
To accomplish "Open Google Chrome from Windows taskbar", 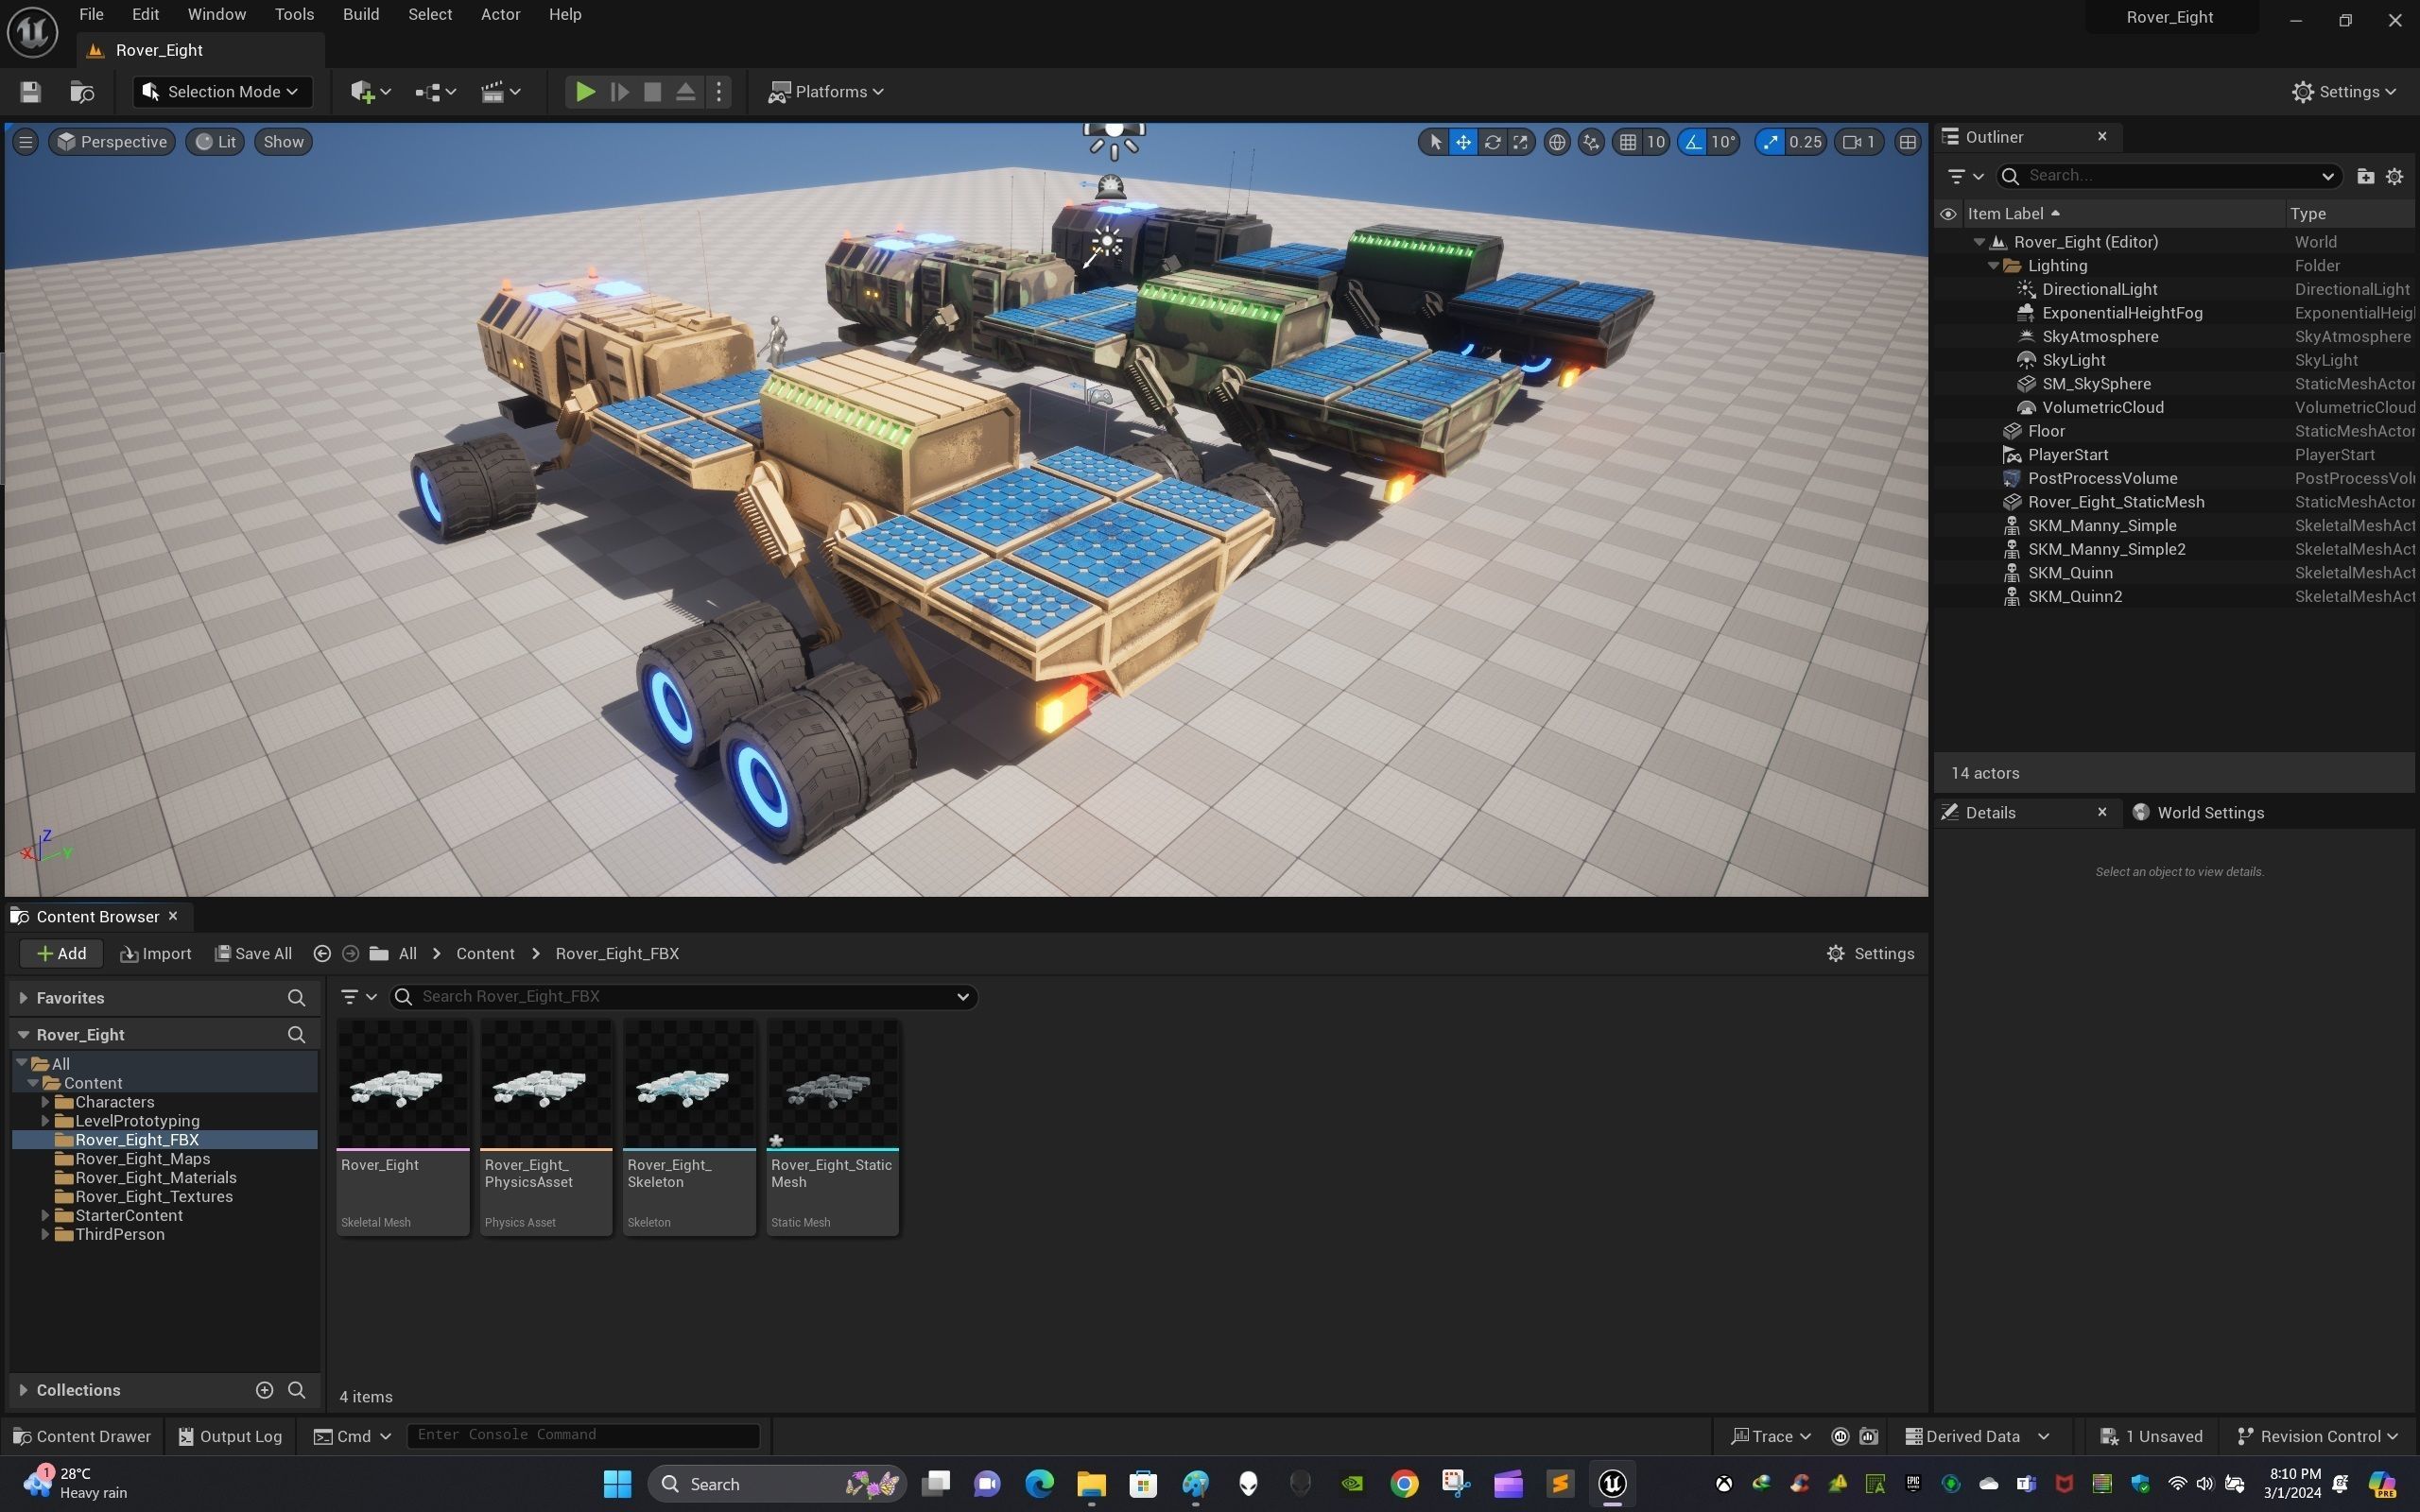I will (1403, 1484).
